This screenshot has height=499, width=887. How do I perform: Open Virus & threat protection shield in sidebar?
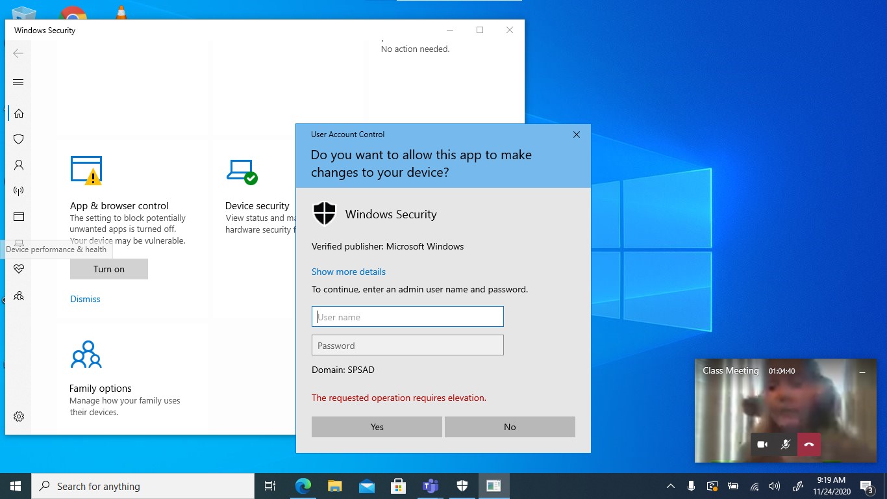pos(19,139)
